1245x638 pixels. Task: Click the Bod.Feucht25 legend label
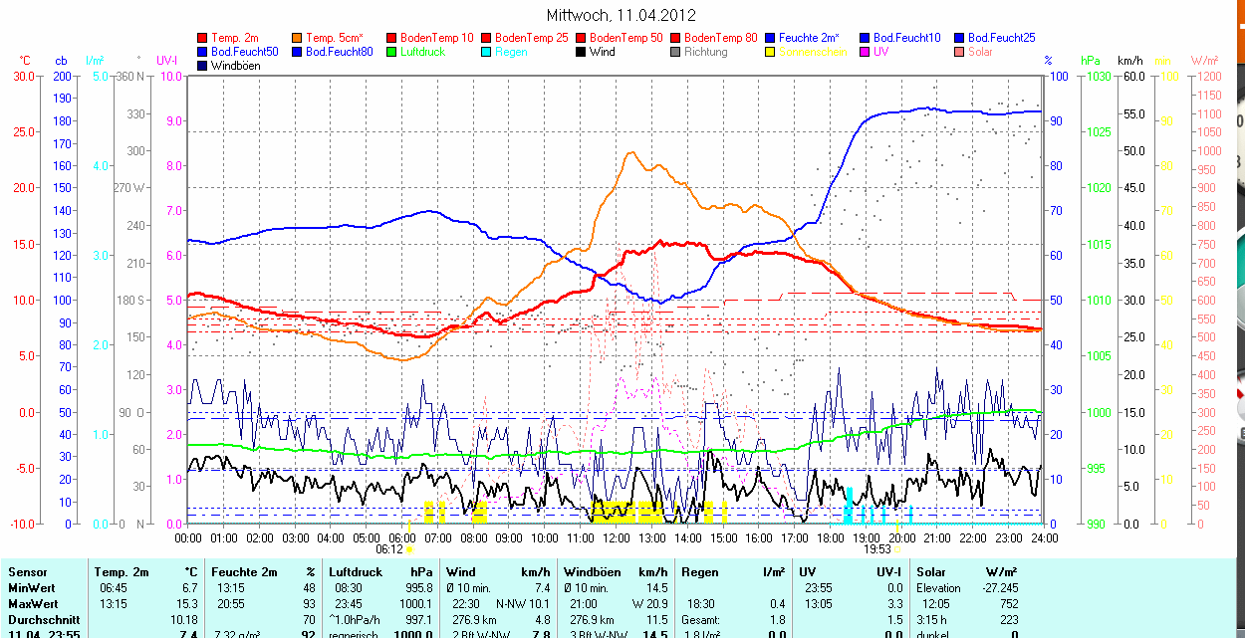click(x=999, y=38)
